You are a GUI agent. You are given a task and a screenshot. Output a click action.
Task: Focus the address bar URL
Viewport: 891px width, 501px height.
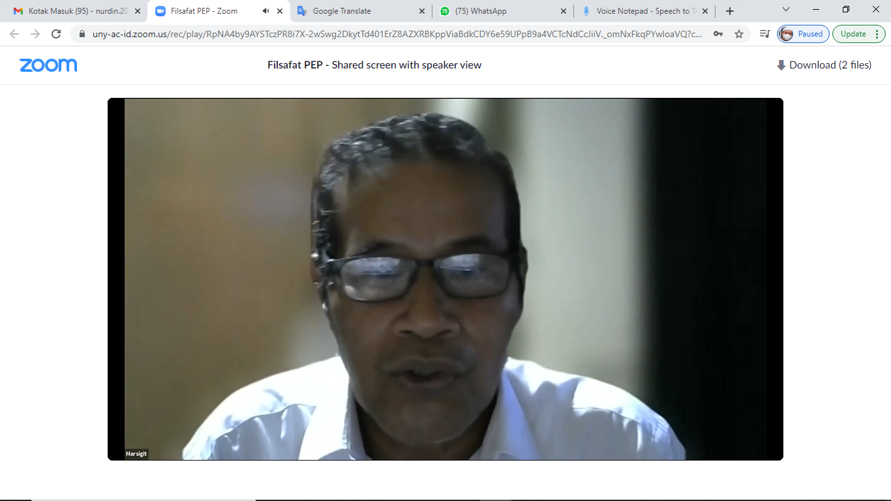click(398, 34)
